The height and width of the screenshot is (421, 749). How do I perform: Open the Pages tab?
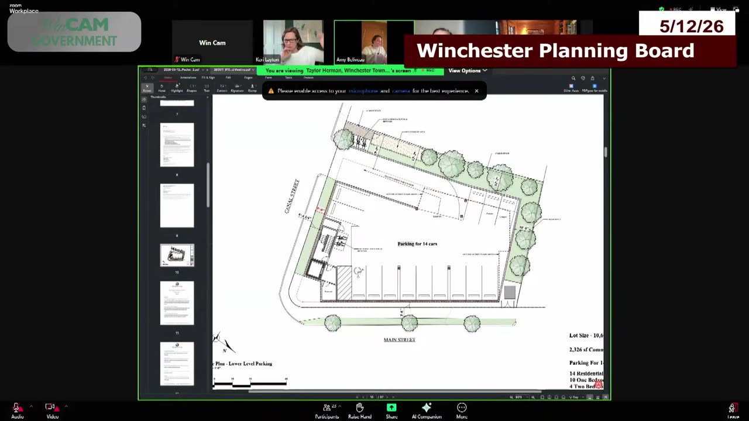point(248,78)
